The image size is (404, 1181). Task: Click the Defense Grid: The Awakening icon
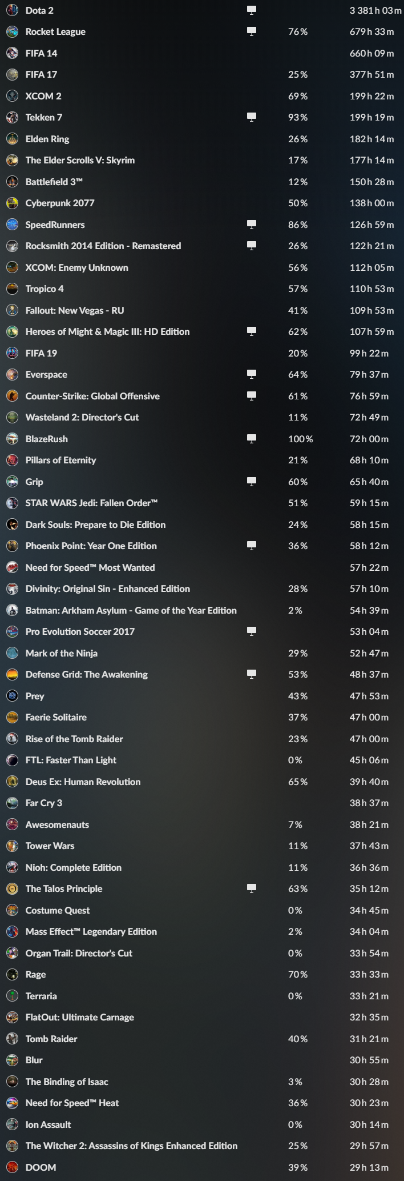pyautogui.click(x=12, y=674)
